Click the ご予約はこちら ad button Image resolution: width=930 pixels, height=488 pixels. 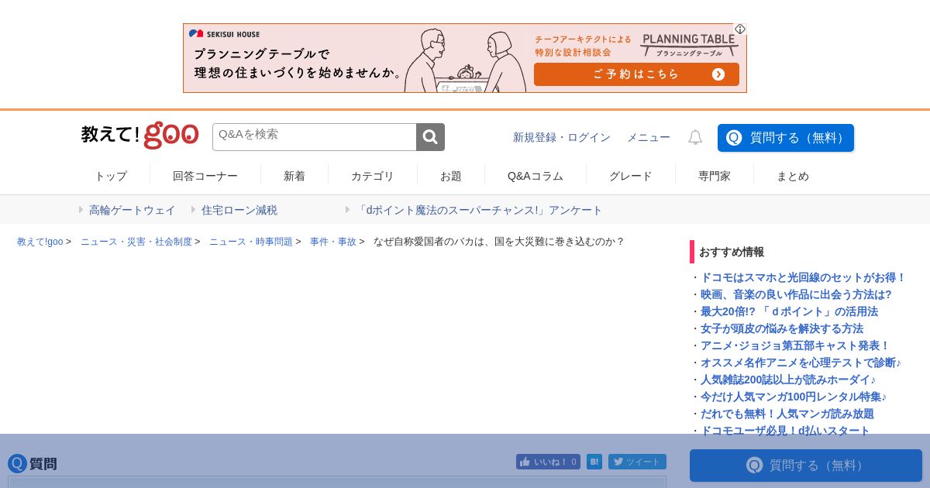[636, 74]
